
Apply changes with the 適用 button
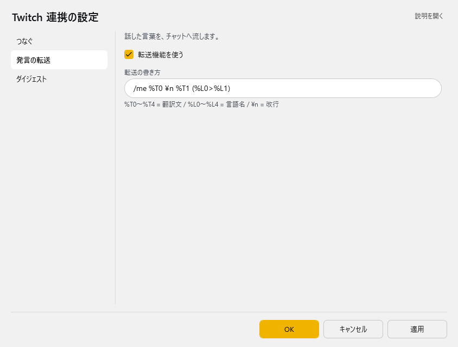(417, 329)
